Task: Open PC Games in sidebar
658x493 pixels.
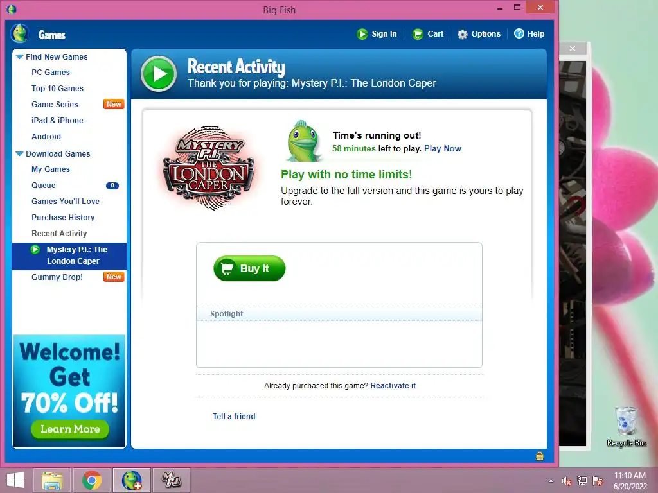Action: coord(51,73)
